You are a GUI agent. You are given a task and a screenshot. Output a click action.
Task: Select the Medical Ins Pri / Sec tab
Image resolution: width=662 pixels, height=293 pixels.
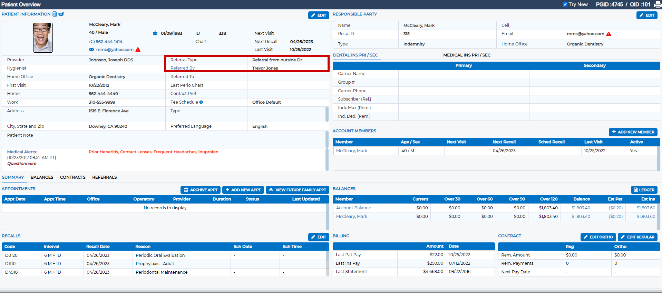467,55
